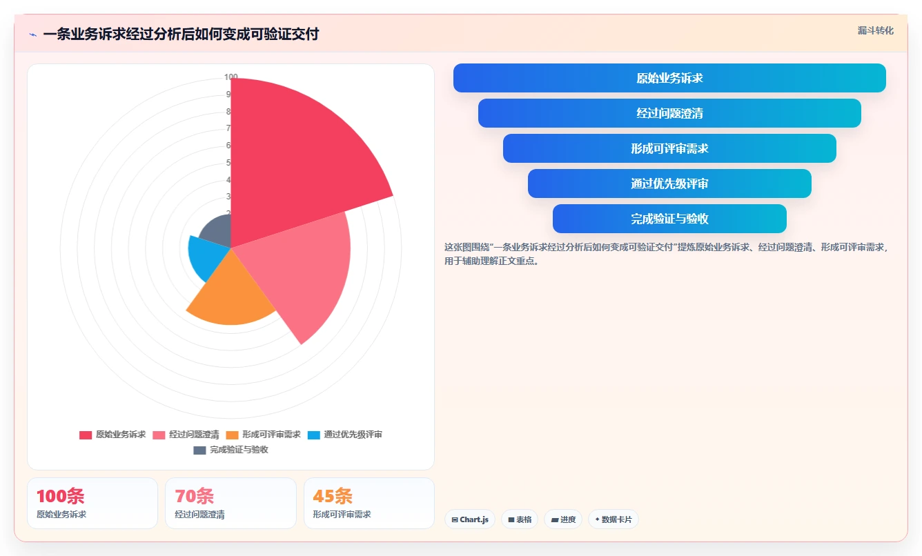The height and width of the screenshot is (556, 922).
Task: Click the 进度 tag
Action: (563, 519)
